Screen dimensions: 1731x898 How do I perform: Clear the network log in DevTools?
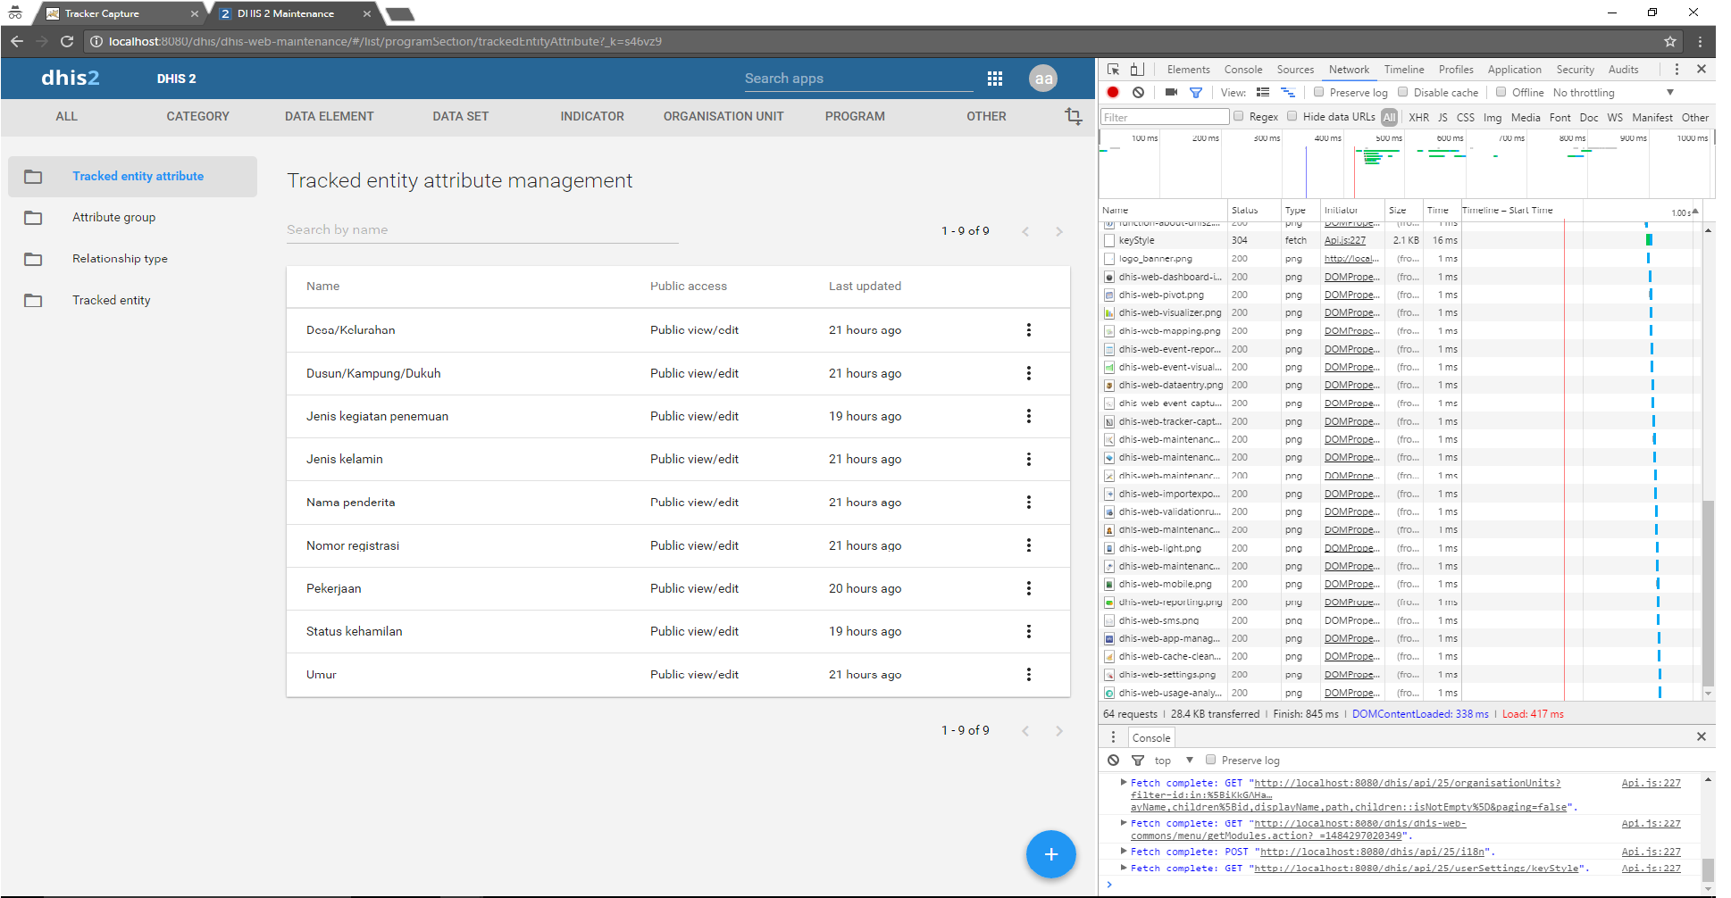[x=1138, y=92]
